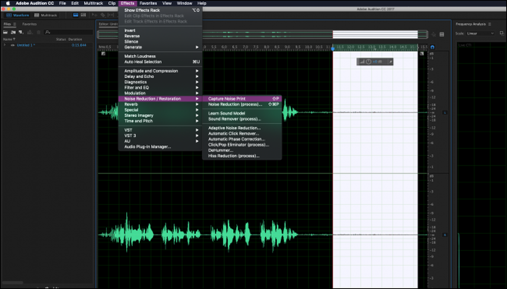Screen dimensions: 507x289
Task: Open the VST 3 submenu
Action: pyautogui.click(x=160, y=135)
